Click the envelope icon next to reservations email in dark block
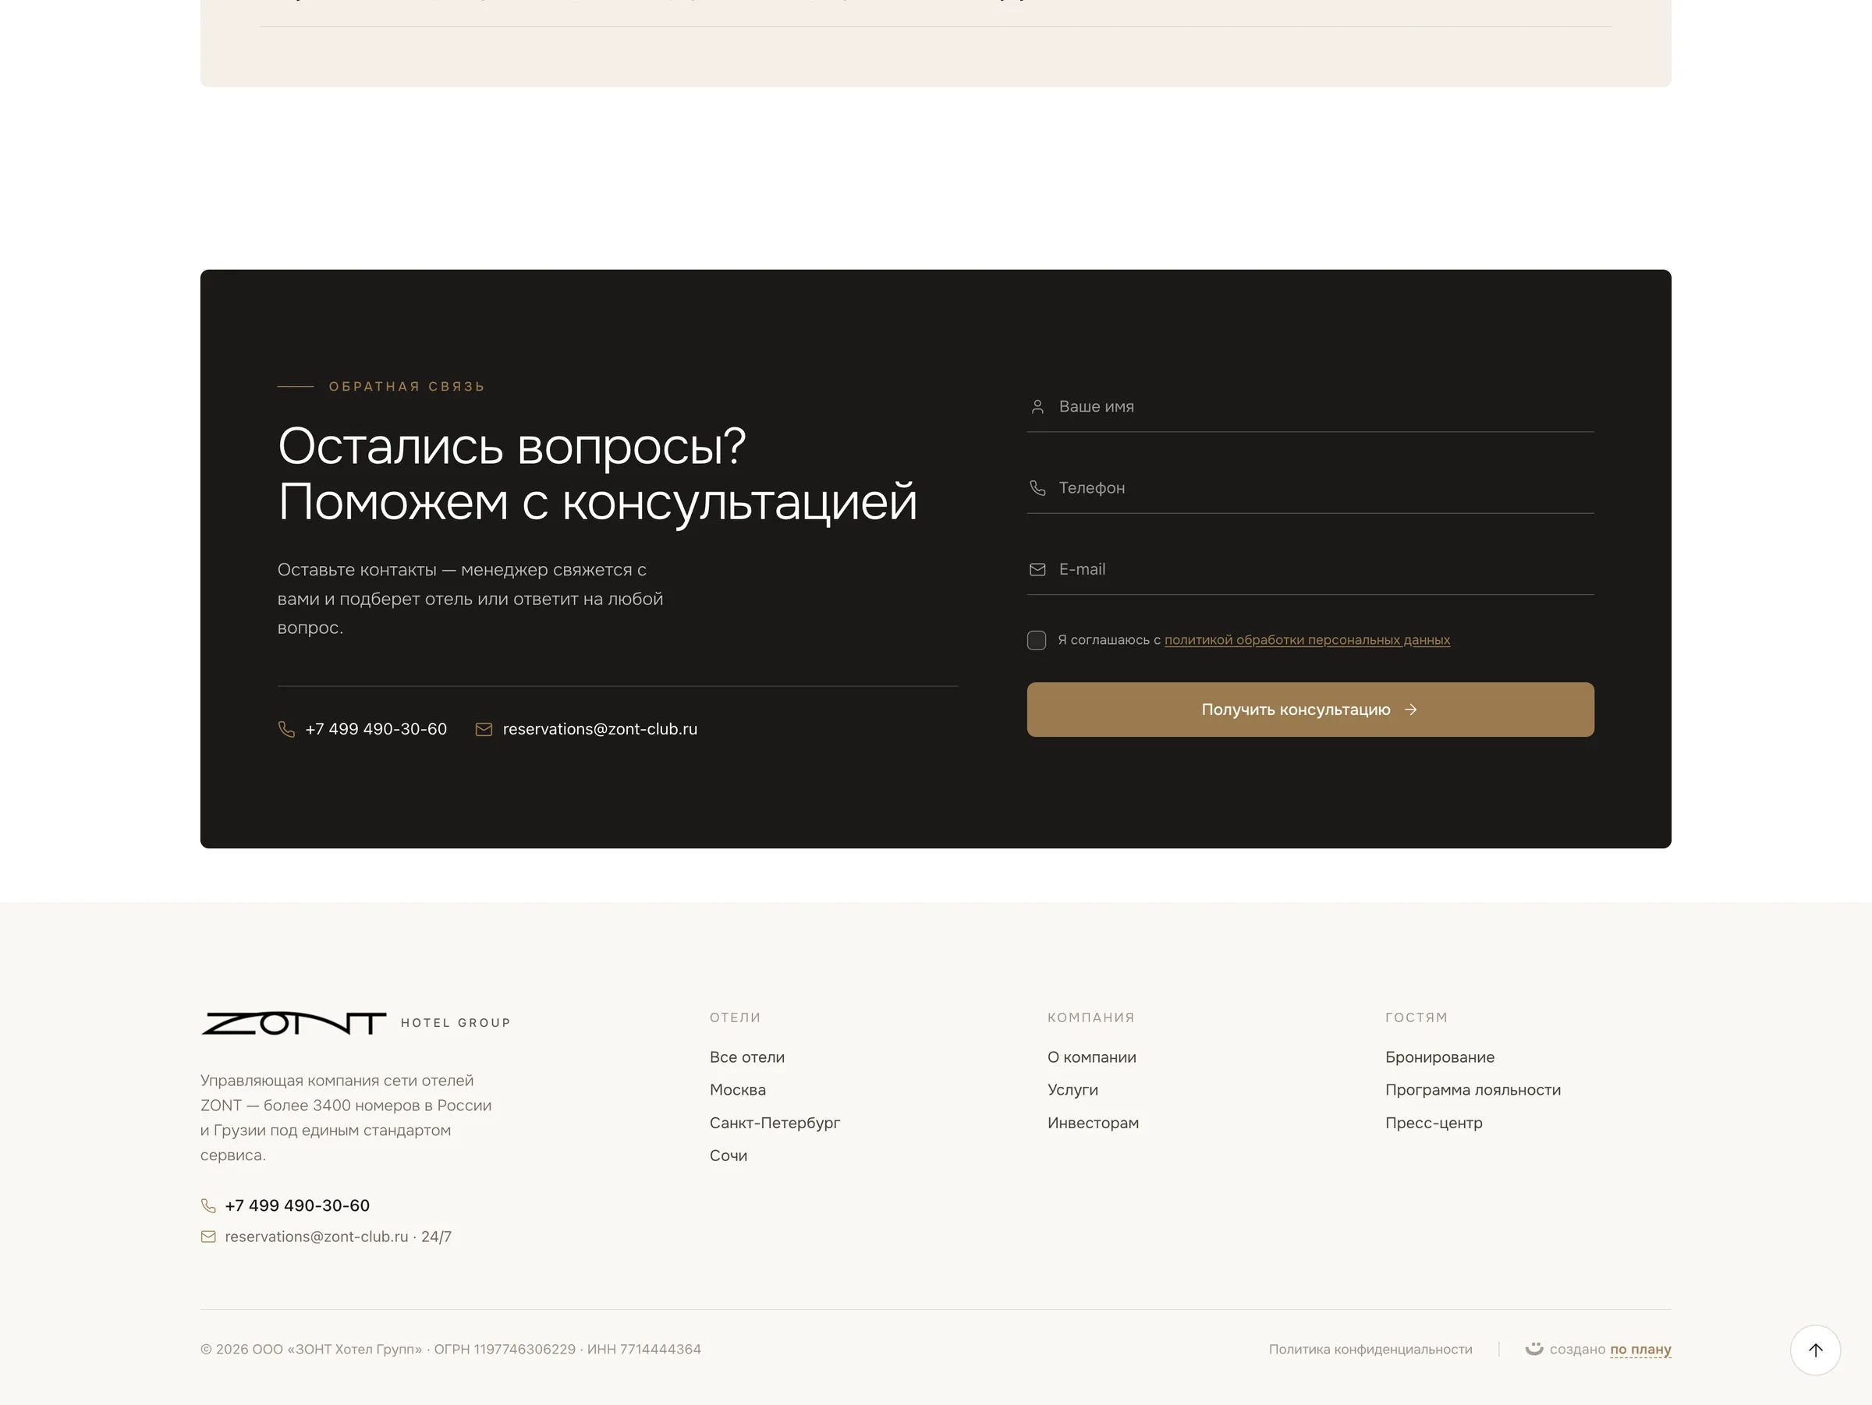Viewport: 1872px width, 1405px height. click(x=484, y=729)
